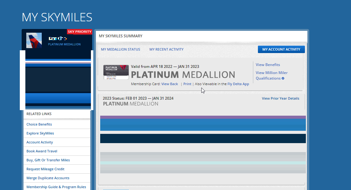Click the MY SKYMILES page heading
This screenshot has width=351, height=190.
[x=57, y=17]
